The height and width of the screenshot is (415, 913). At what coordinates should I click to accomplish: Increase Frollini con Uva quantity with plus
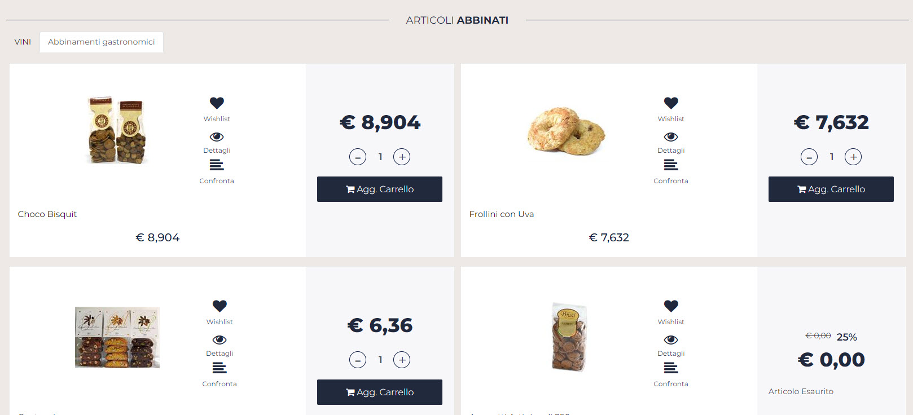[853, 157]
